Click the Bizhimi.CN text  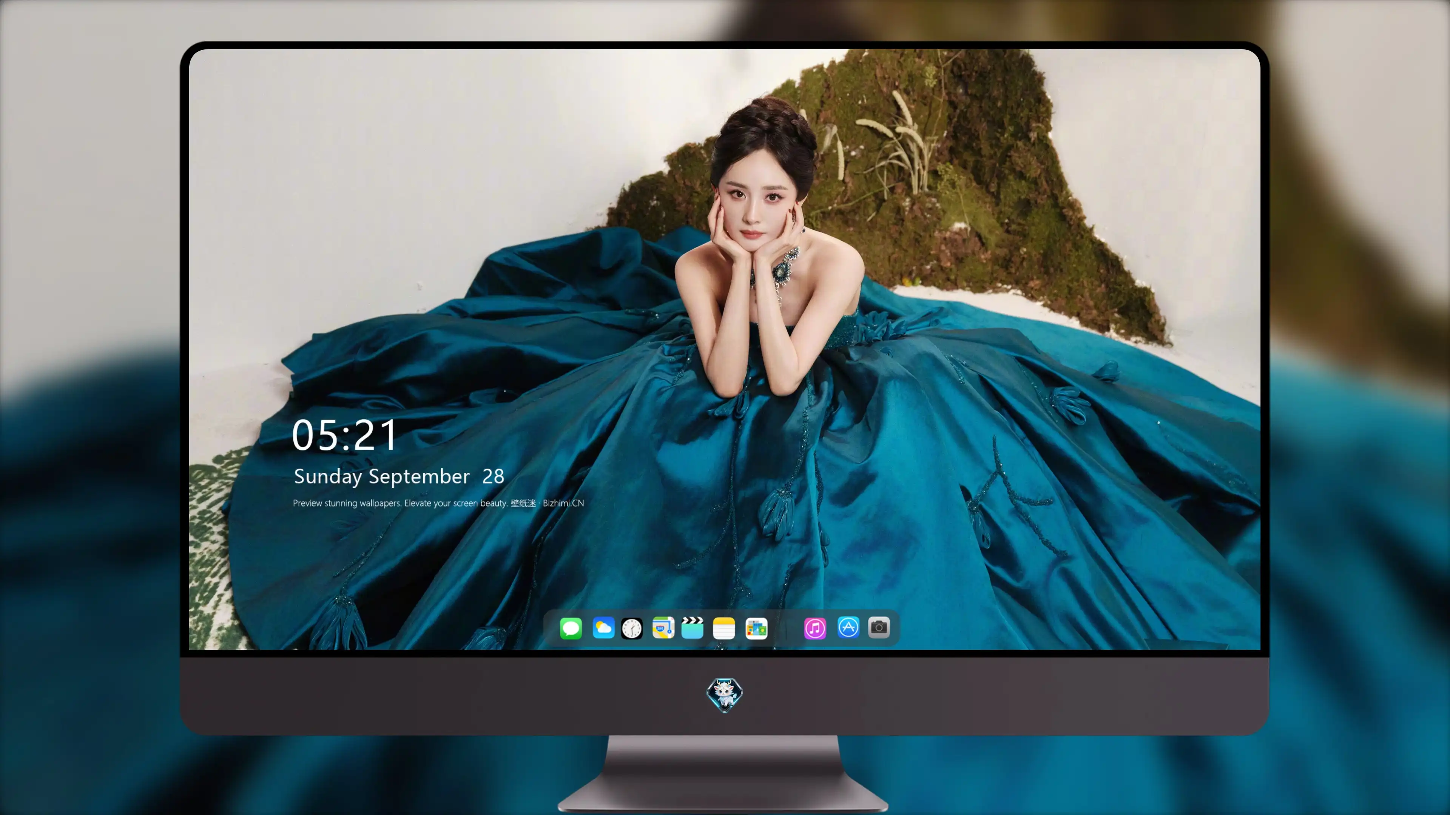(563, 503)
